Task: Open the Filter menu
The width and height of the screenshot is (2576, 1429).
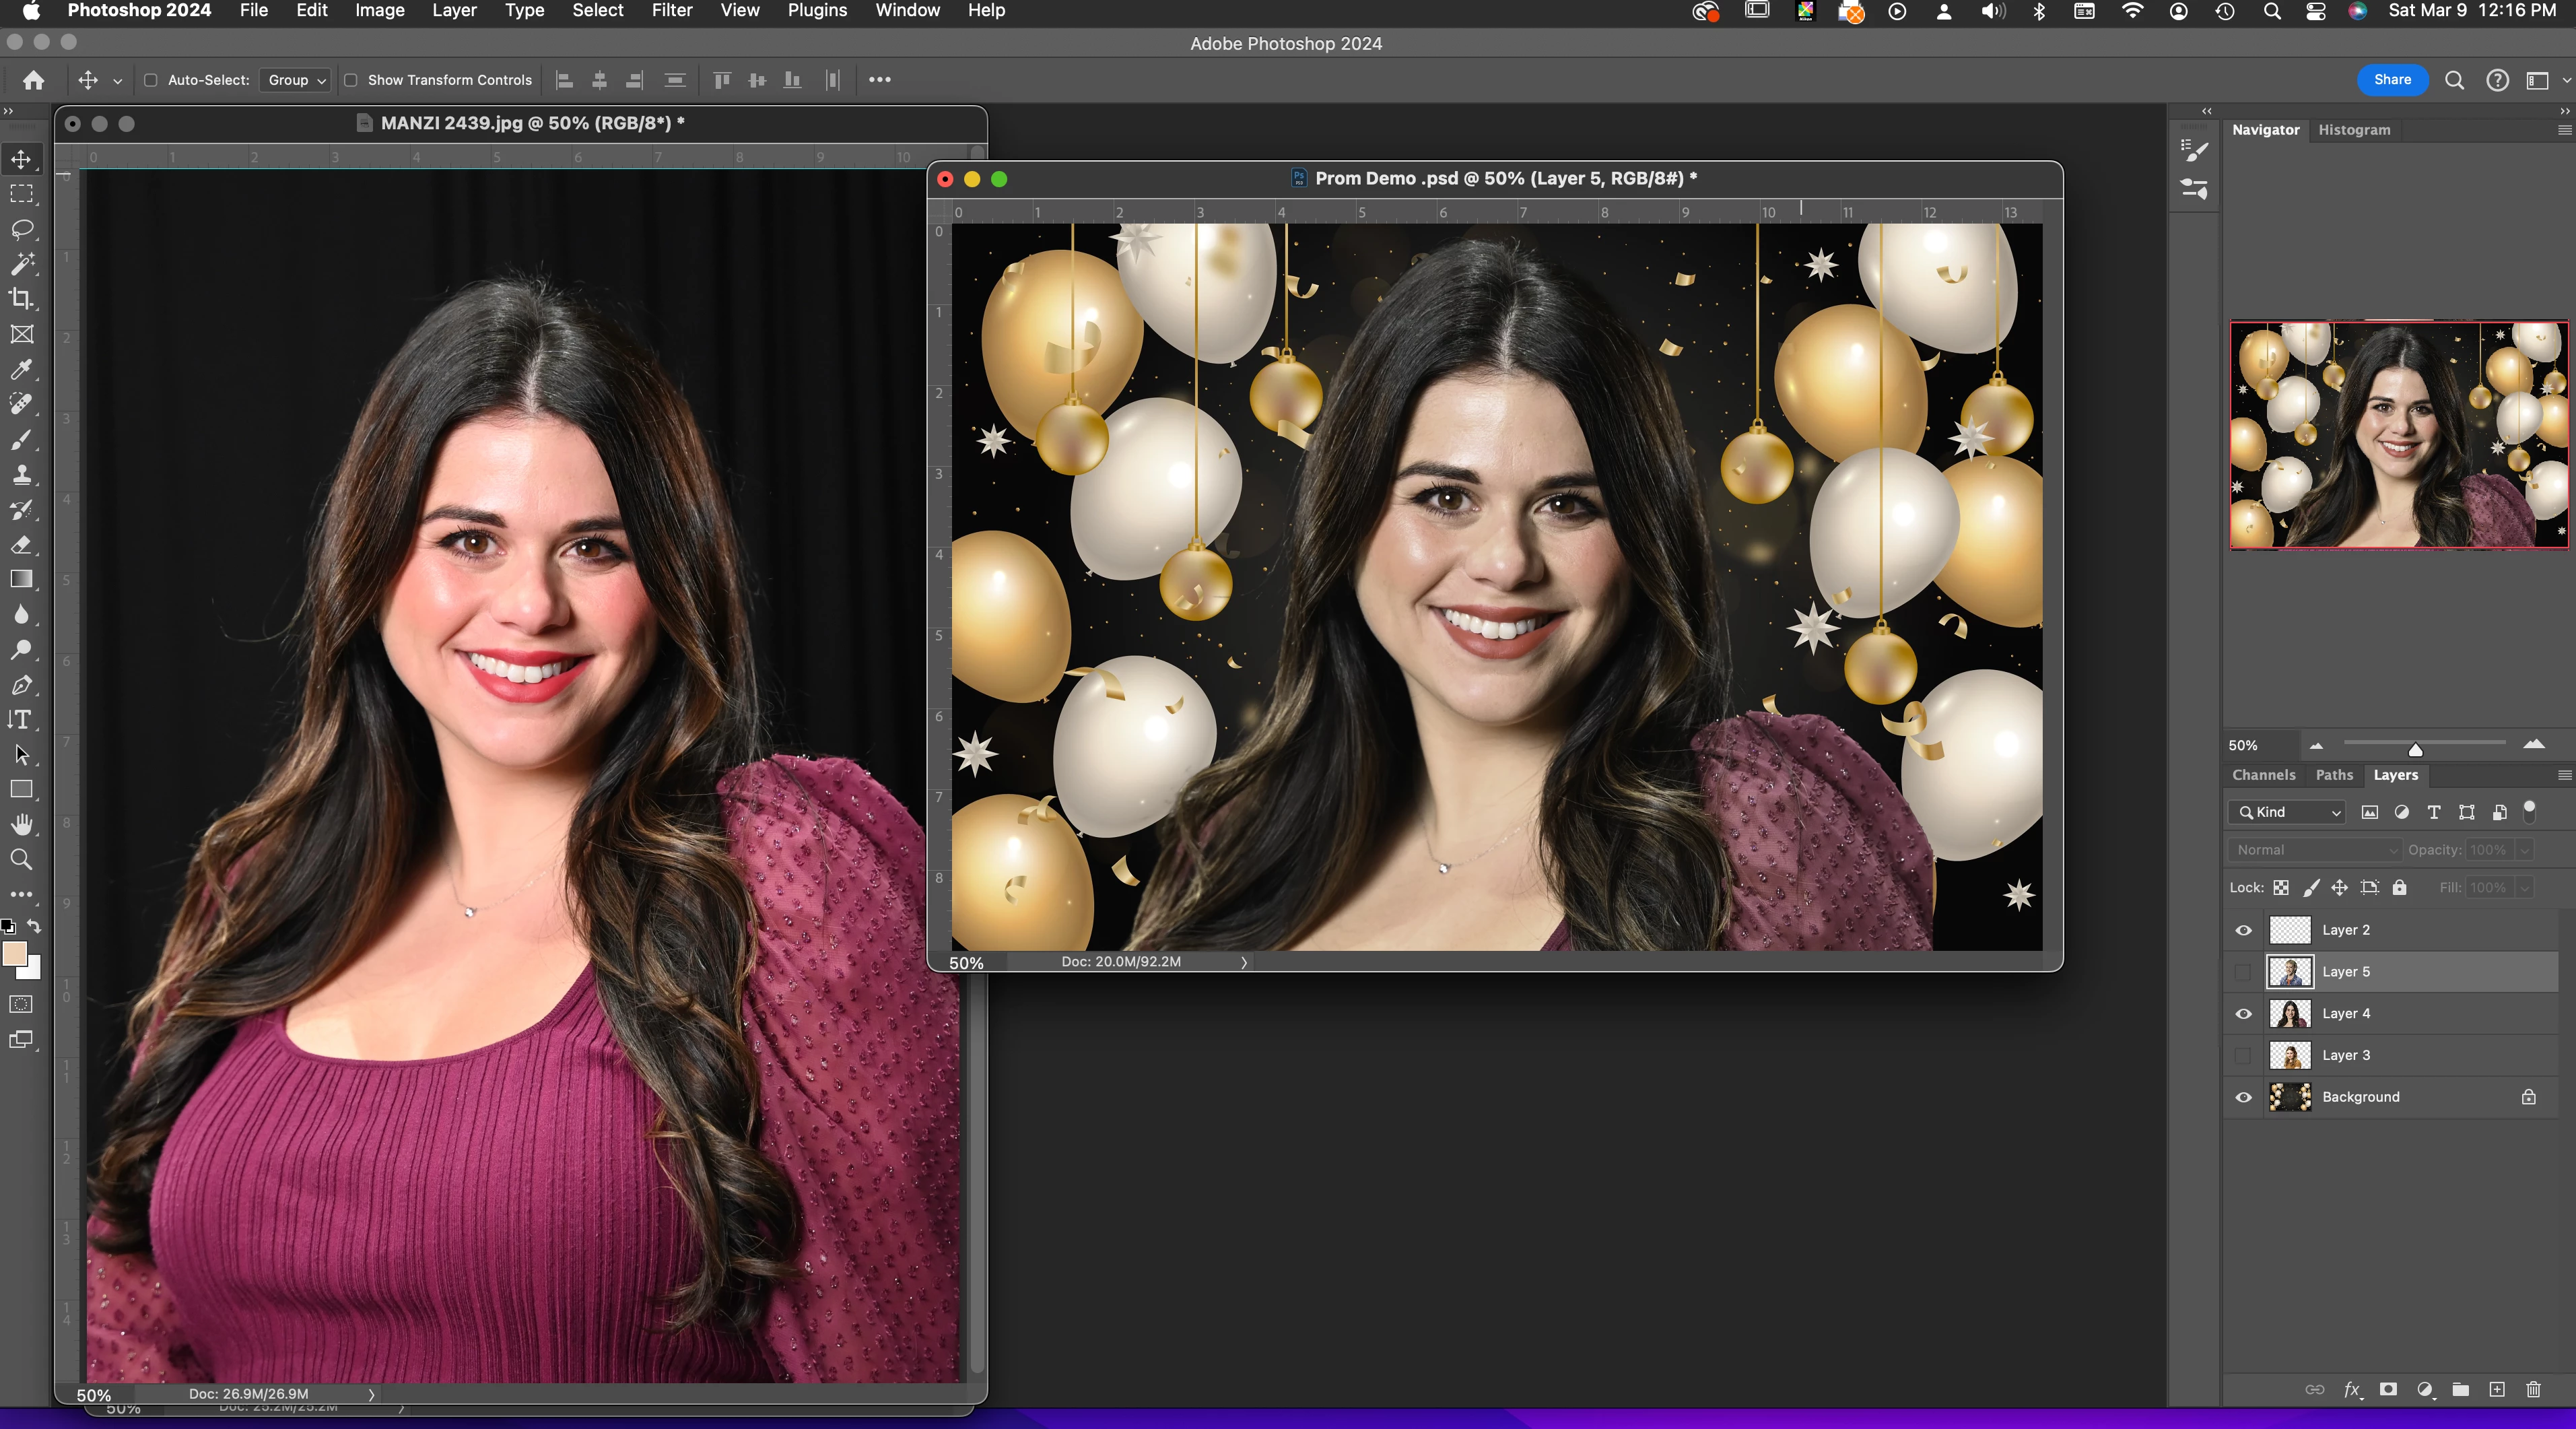Action: pyautogui.click(x=671, y=11)
